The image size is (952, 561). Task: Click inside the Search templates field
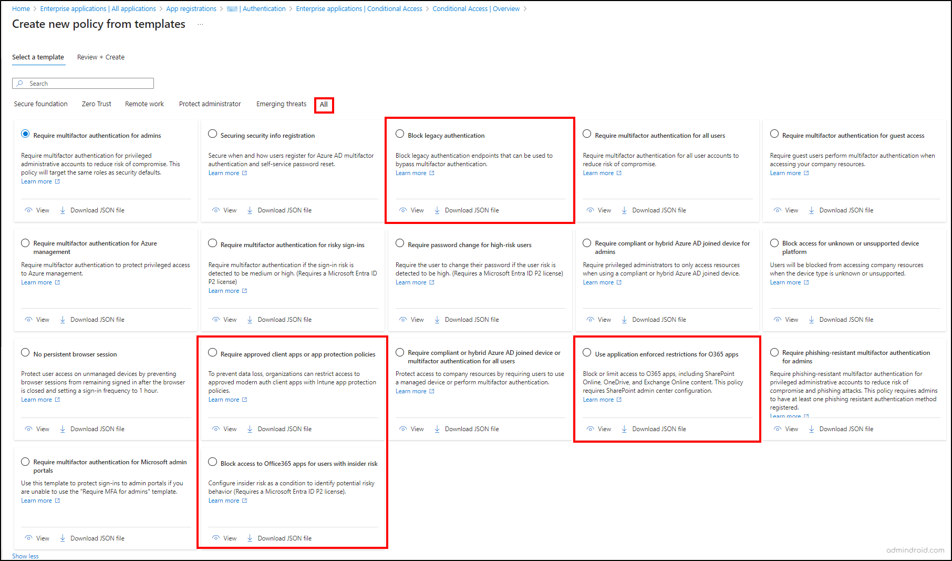84,83
